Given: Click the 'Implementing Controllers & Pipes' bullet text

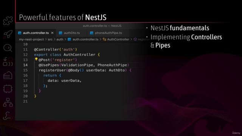Looking at the screenshot, I should [x=186, y=41].
